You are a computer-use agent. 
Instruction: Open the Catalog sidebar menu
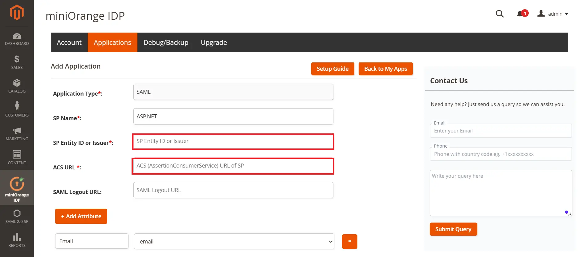(x=17, y=86)
